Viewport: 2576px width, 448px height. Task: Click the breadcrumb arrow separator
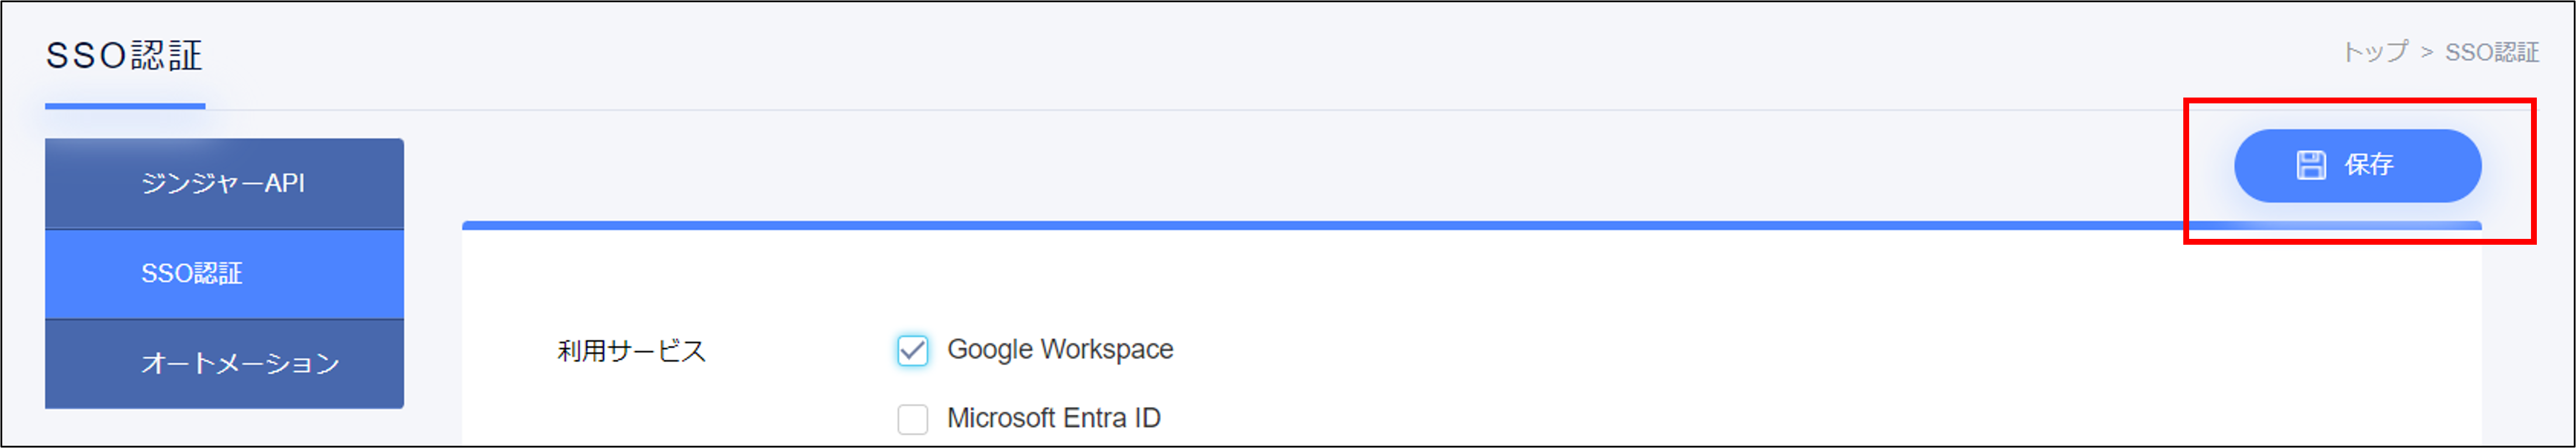tap(2426, 53)
